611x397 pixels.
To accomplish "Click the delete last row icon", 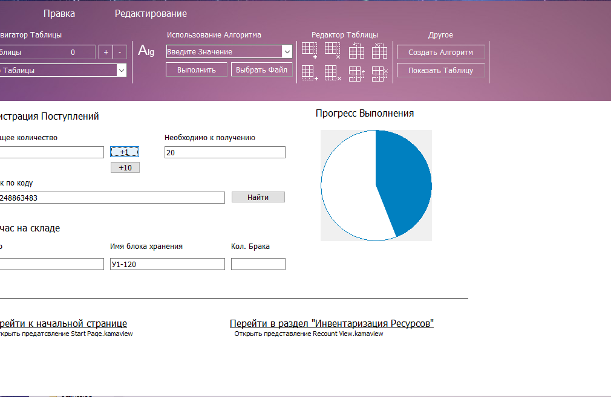I will click(333, 73).
